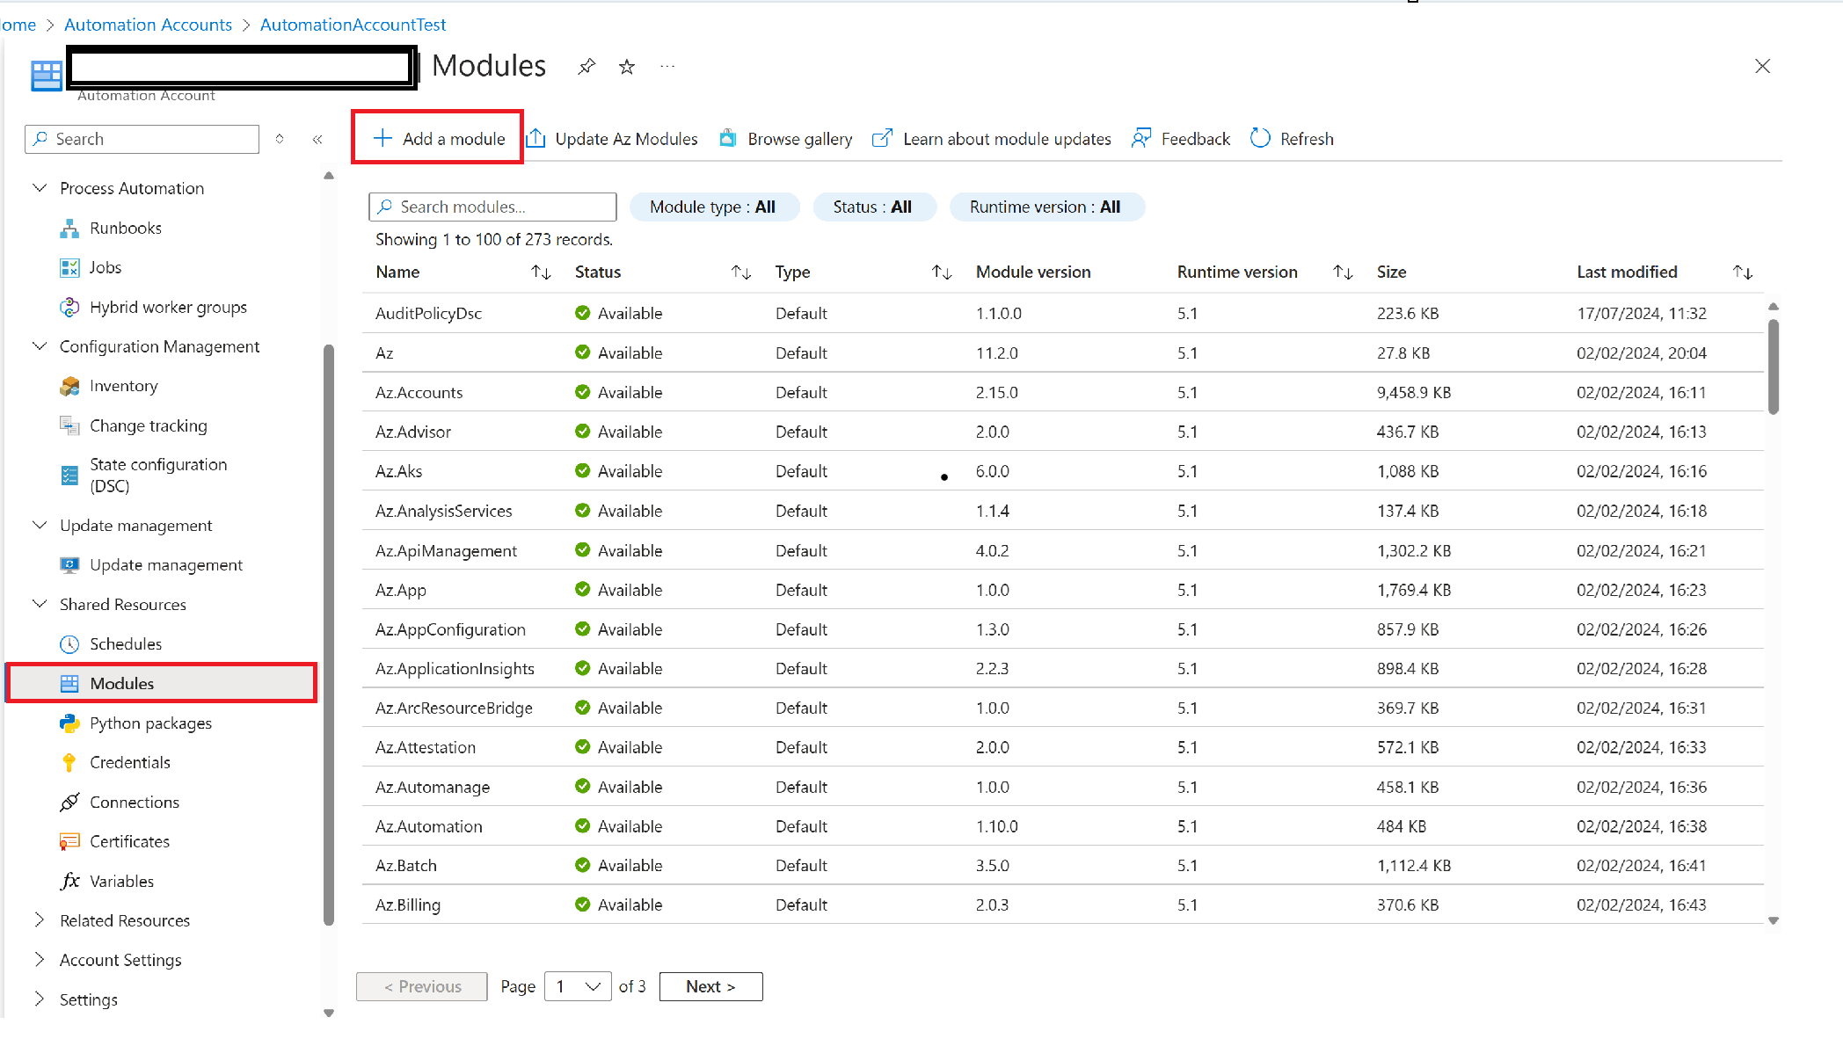Click the Hybrid worker groups icon
The image size is (1843, 1039).
tap(69, 307)
